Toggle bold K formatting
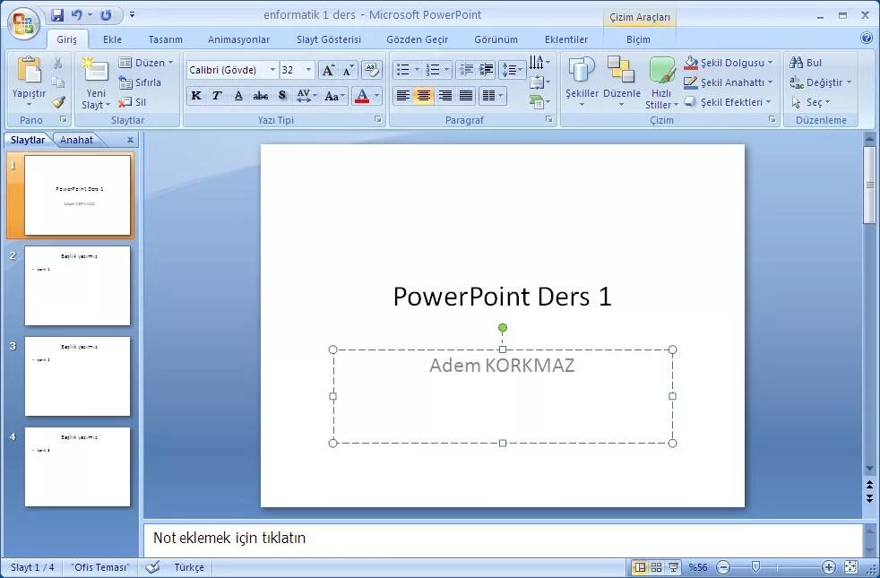Viewport: 880px width, 578px height. pyautogui.click(x=196, y=96)
